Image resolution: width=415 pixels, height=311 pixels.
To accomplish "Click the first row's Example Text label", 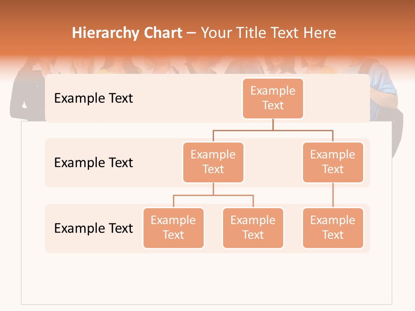I will (93, 98).
